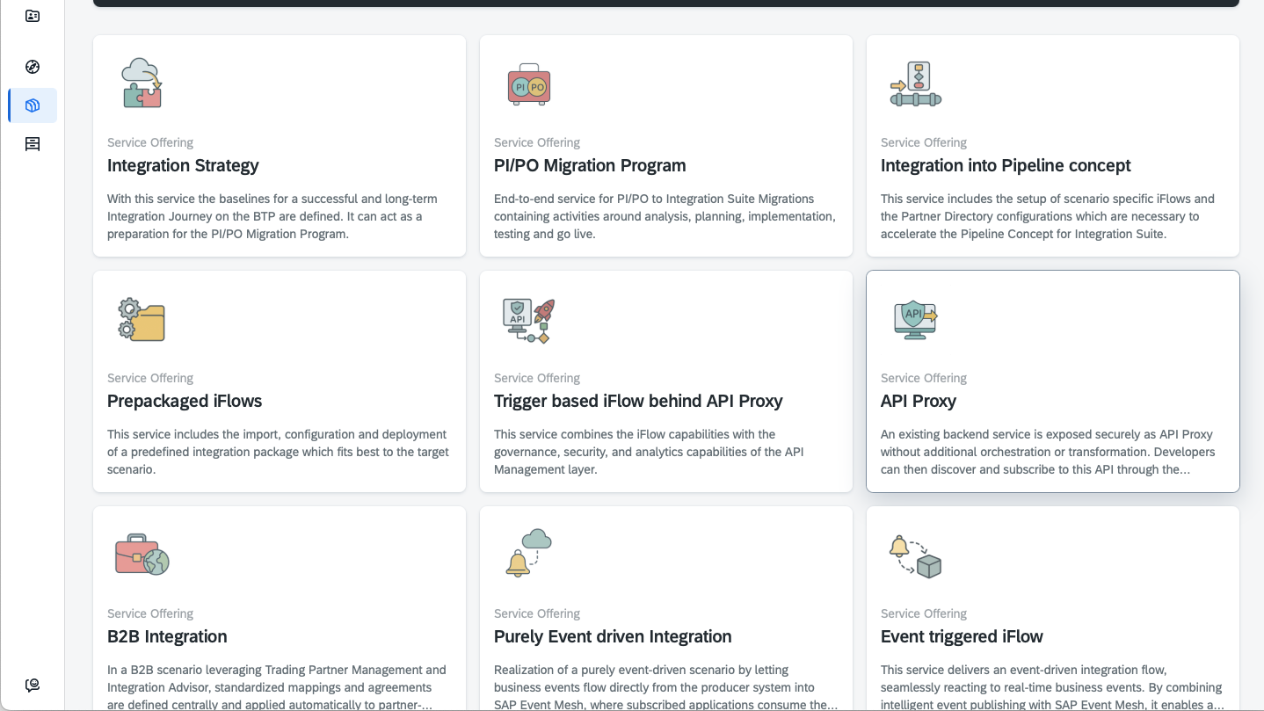This screenshot has width=1264, height=711.
Task: Open the feedback smiley chat icon
Action: 33,685
